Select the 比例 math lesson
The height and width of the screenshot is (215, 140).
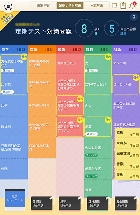pyautogui.click(x=14, y=105)
